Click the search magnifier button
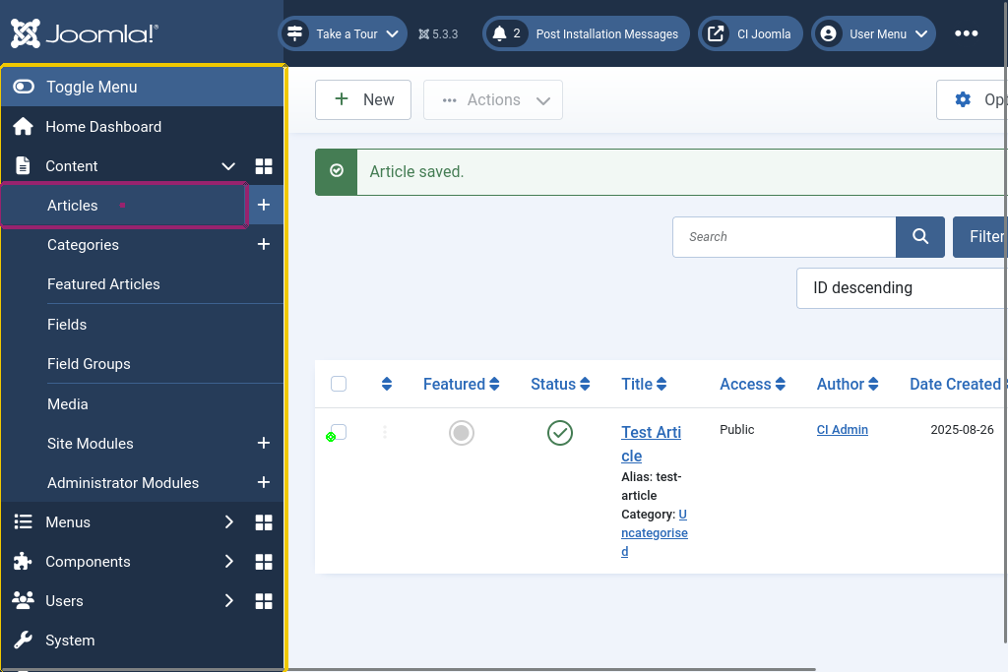Viewport: 1008px width, 672px height. (x=920, y=237)
